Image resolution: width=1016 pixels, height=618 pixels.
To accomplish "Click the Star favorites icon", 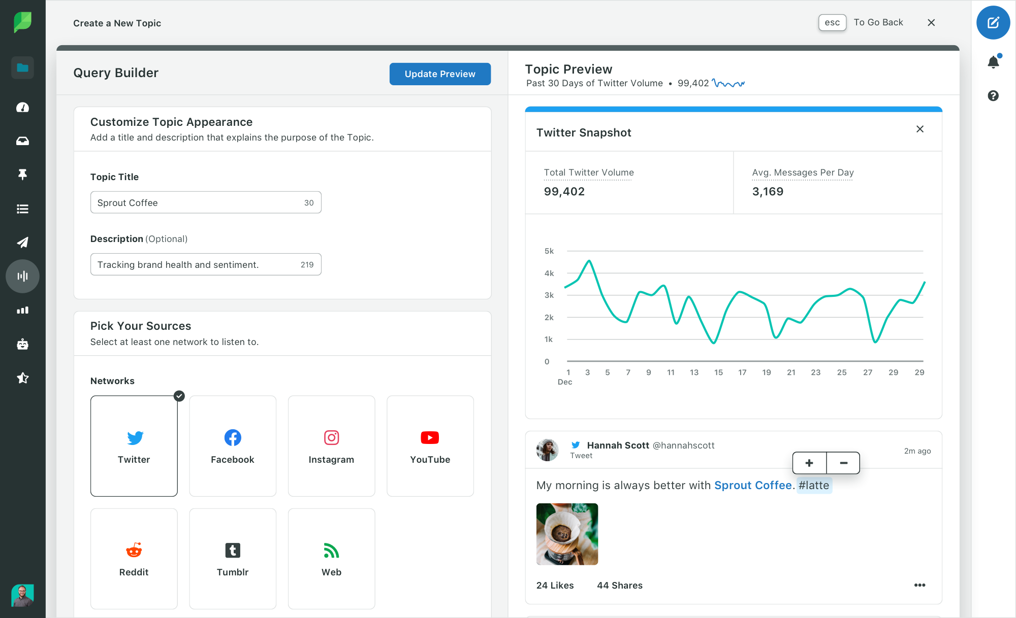I will [x=22, y=377].
